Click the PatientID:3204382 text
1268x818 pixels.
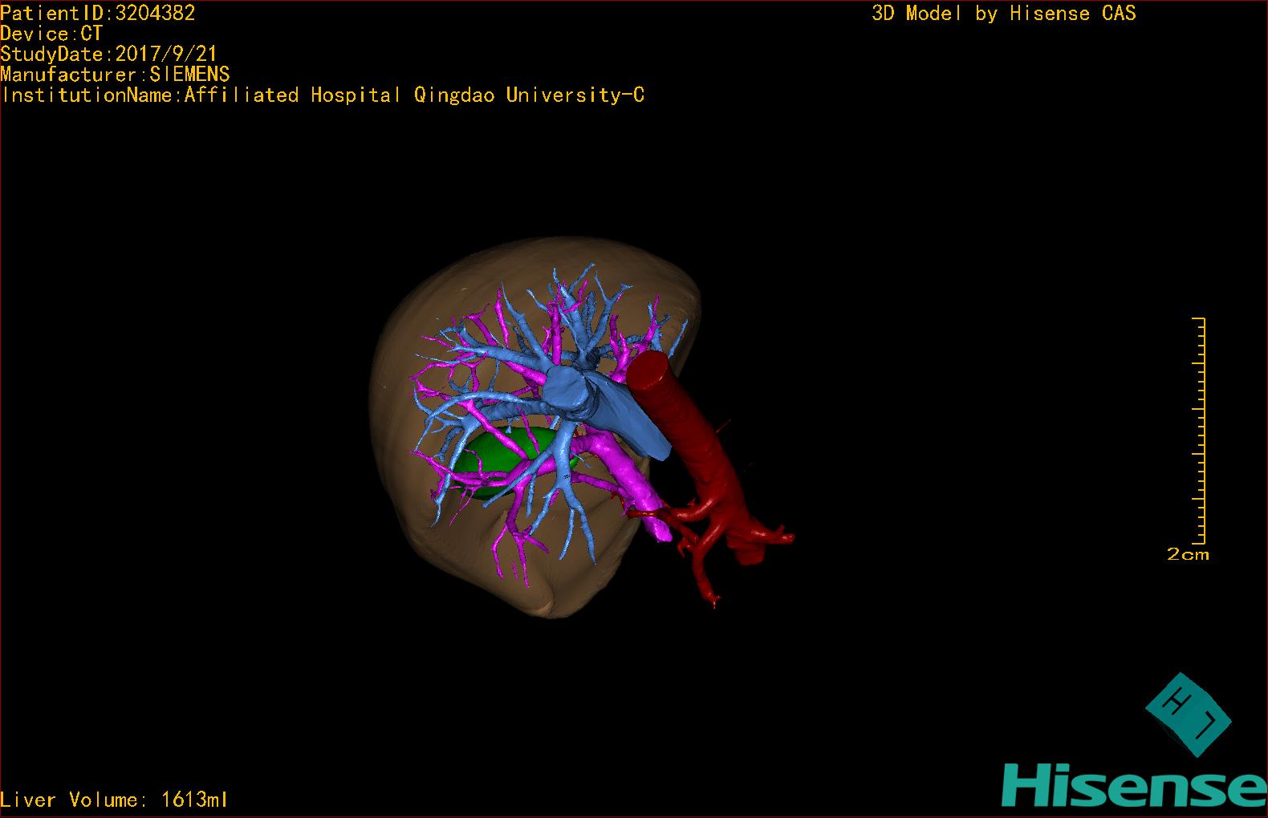click(98, 13)
